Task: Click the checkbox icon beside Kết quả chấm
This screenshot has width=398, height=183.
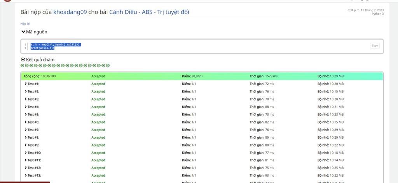Action: click(23, 59)
